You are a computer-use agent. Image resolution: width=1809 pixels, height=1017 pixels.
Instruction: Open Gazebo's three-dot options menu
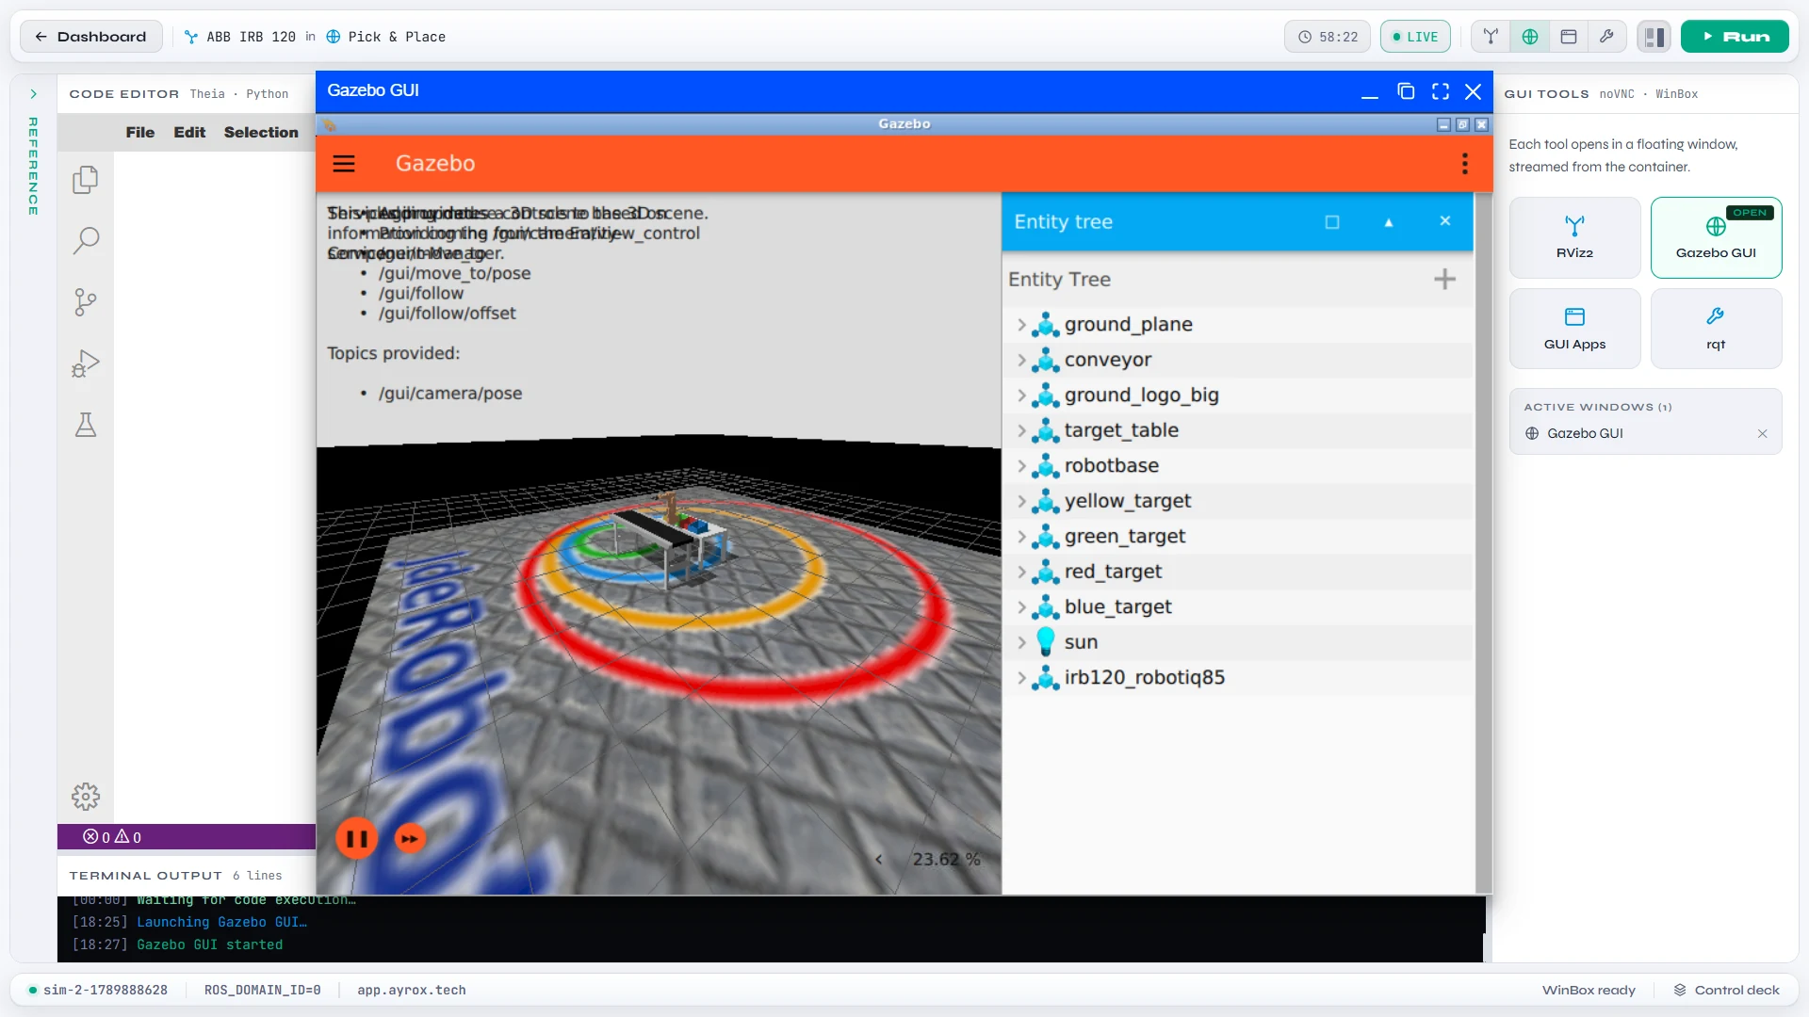(x=1464, y=164)
